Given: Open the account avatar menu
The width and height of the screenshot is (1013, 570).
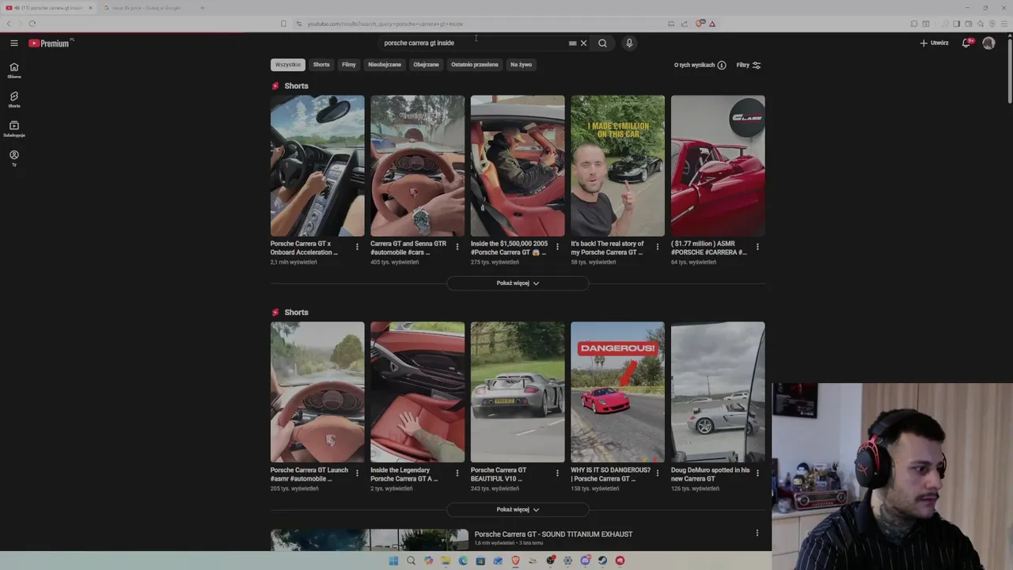Looking at the screenshot, I should click(x=988, y=44).
